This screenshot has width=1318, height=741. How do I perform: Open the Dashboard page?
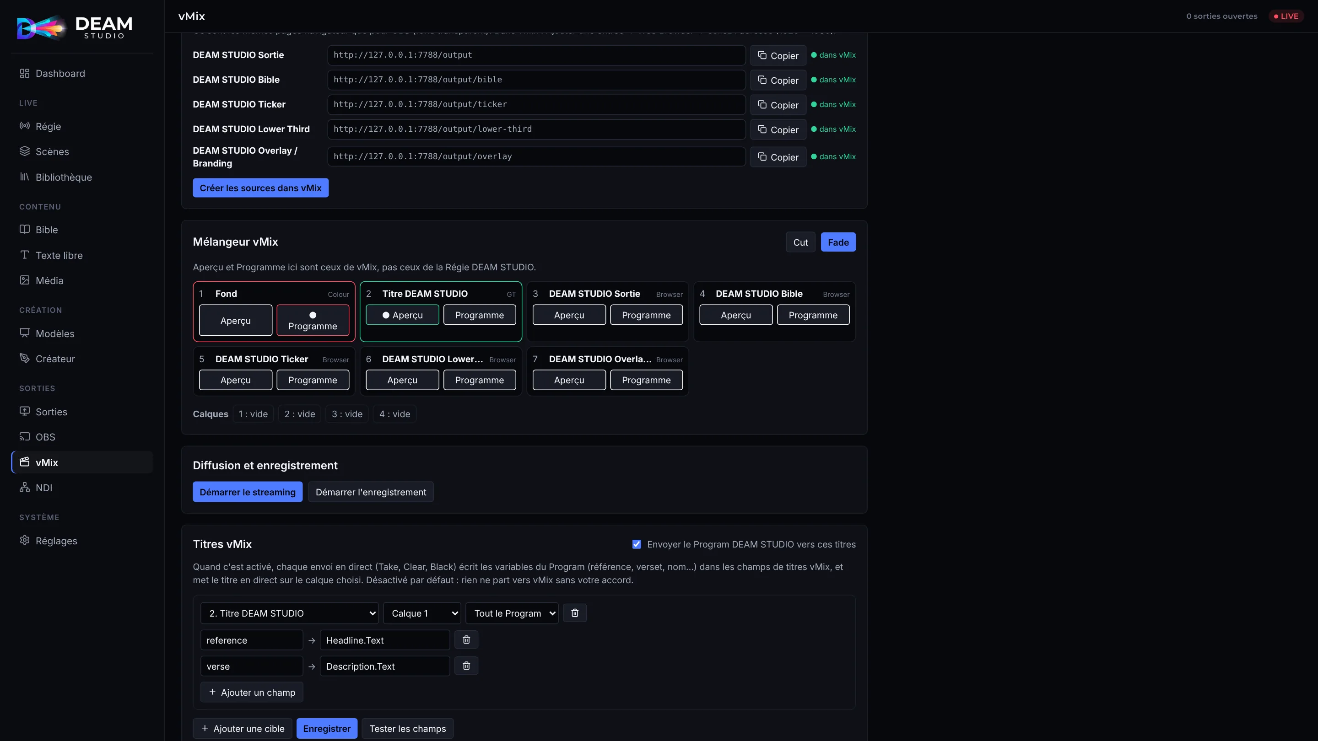point(82,73)
